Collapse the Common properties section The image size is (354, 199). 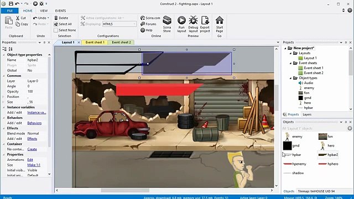[x=3, y=76]
